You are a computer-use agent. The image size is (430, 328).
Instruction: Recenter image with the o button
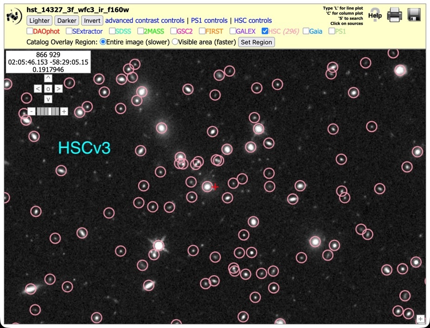click(x=48, y=89)
